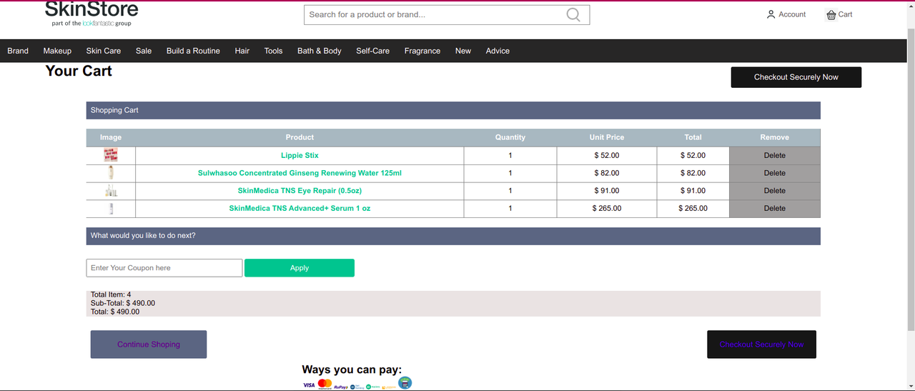Image resolution: width=915 pixels, height=391 pixels.
Task: Click the Shopping Cart section header
Action: (x=453, y=111)
